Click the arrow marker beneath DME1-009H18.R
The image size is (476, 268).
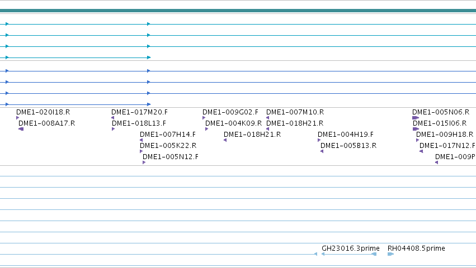point(417,140)
